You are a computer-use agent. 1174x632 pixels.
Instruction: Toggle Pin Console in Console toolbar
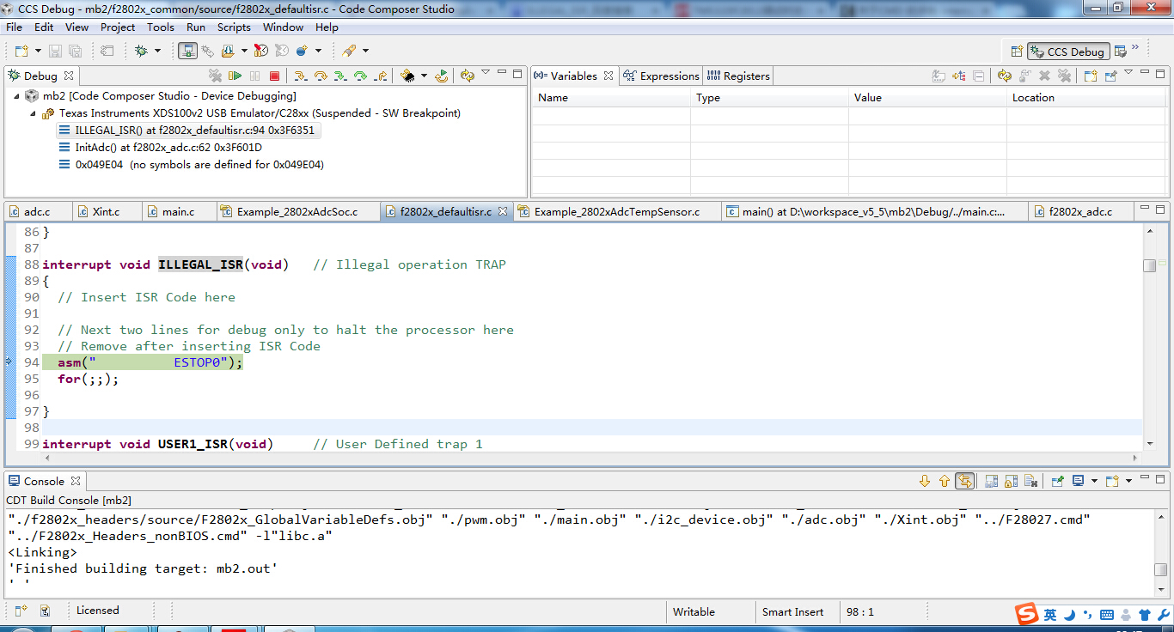click(x=1058, y=481)
